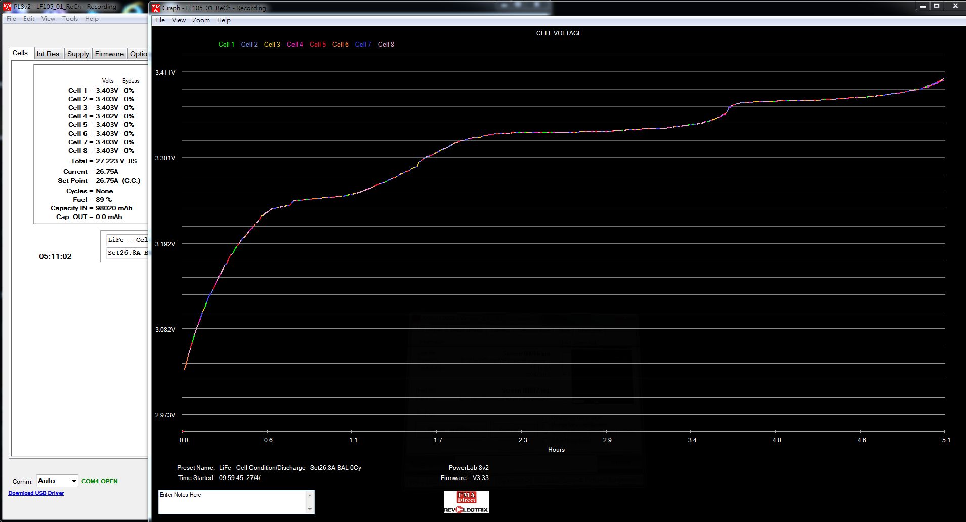966x522 pixels.
Task: Toggle the Cell 5 legend label
Action: coord(318,45)
